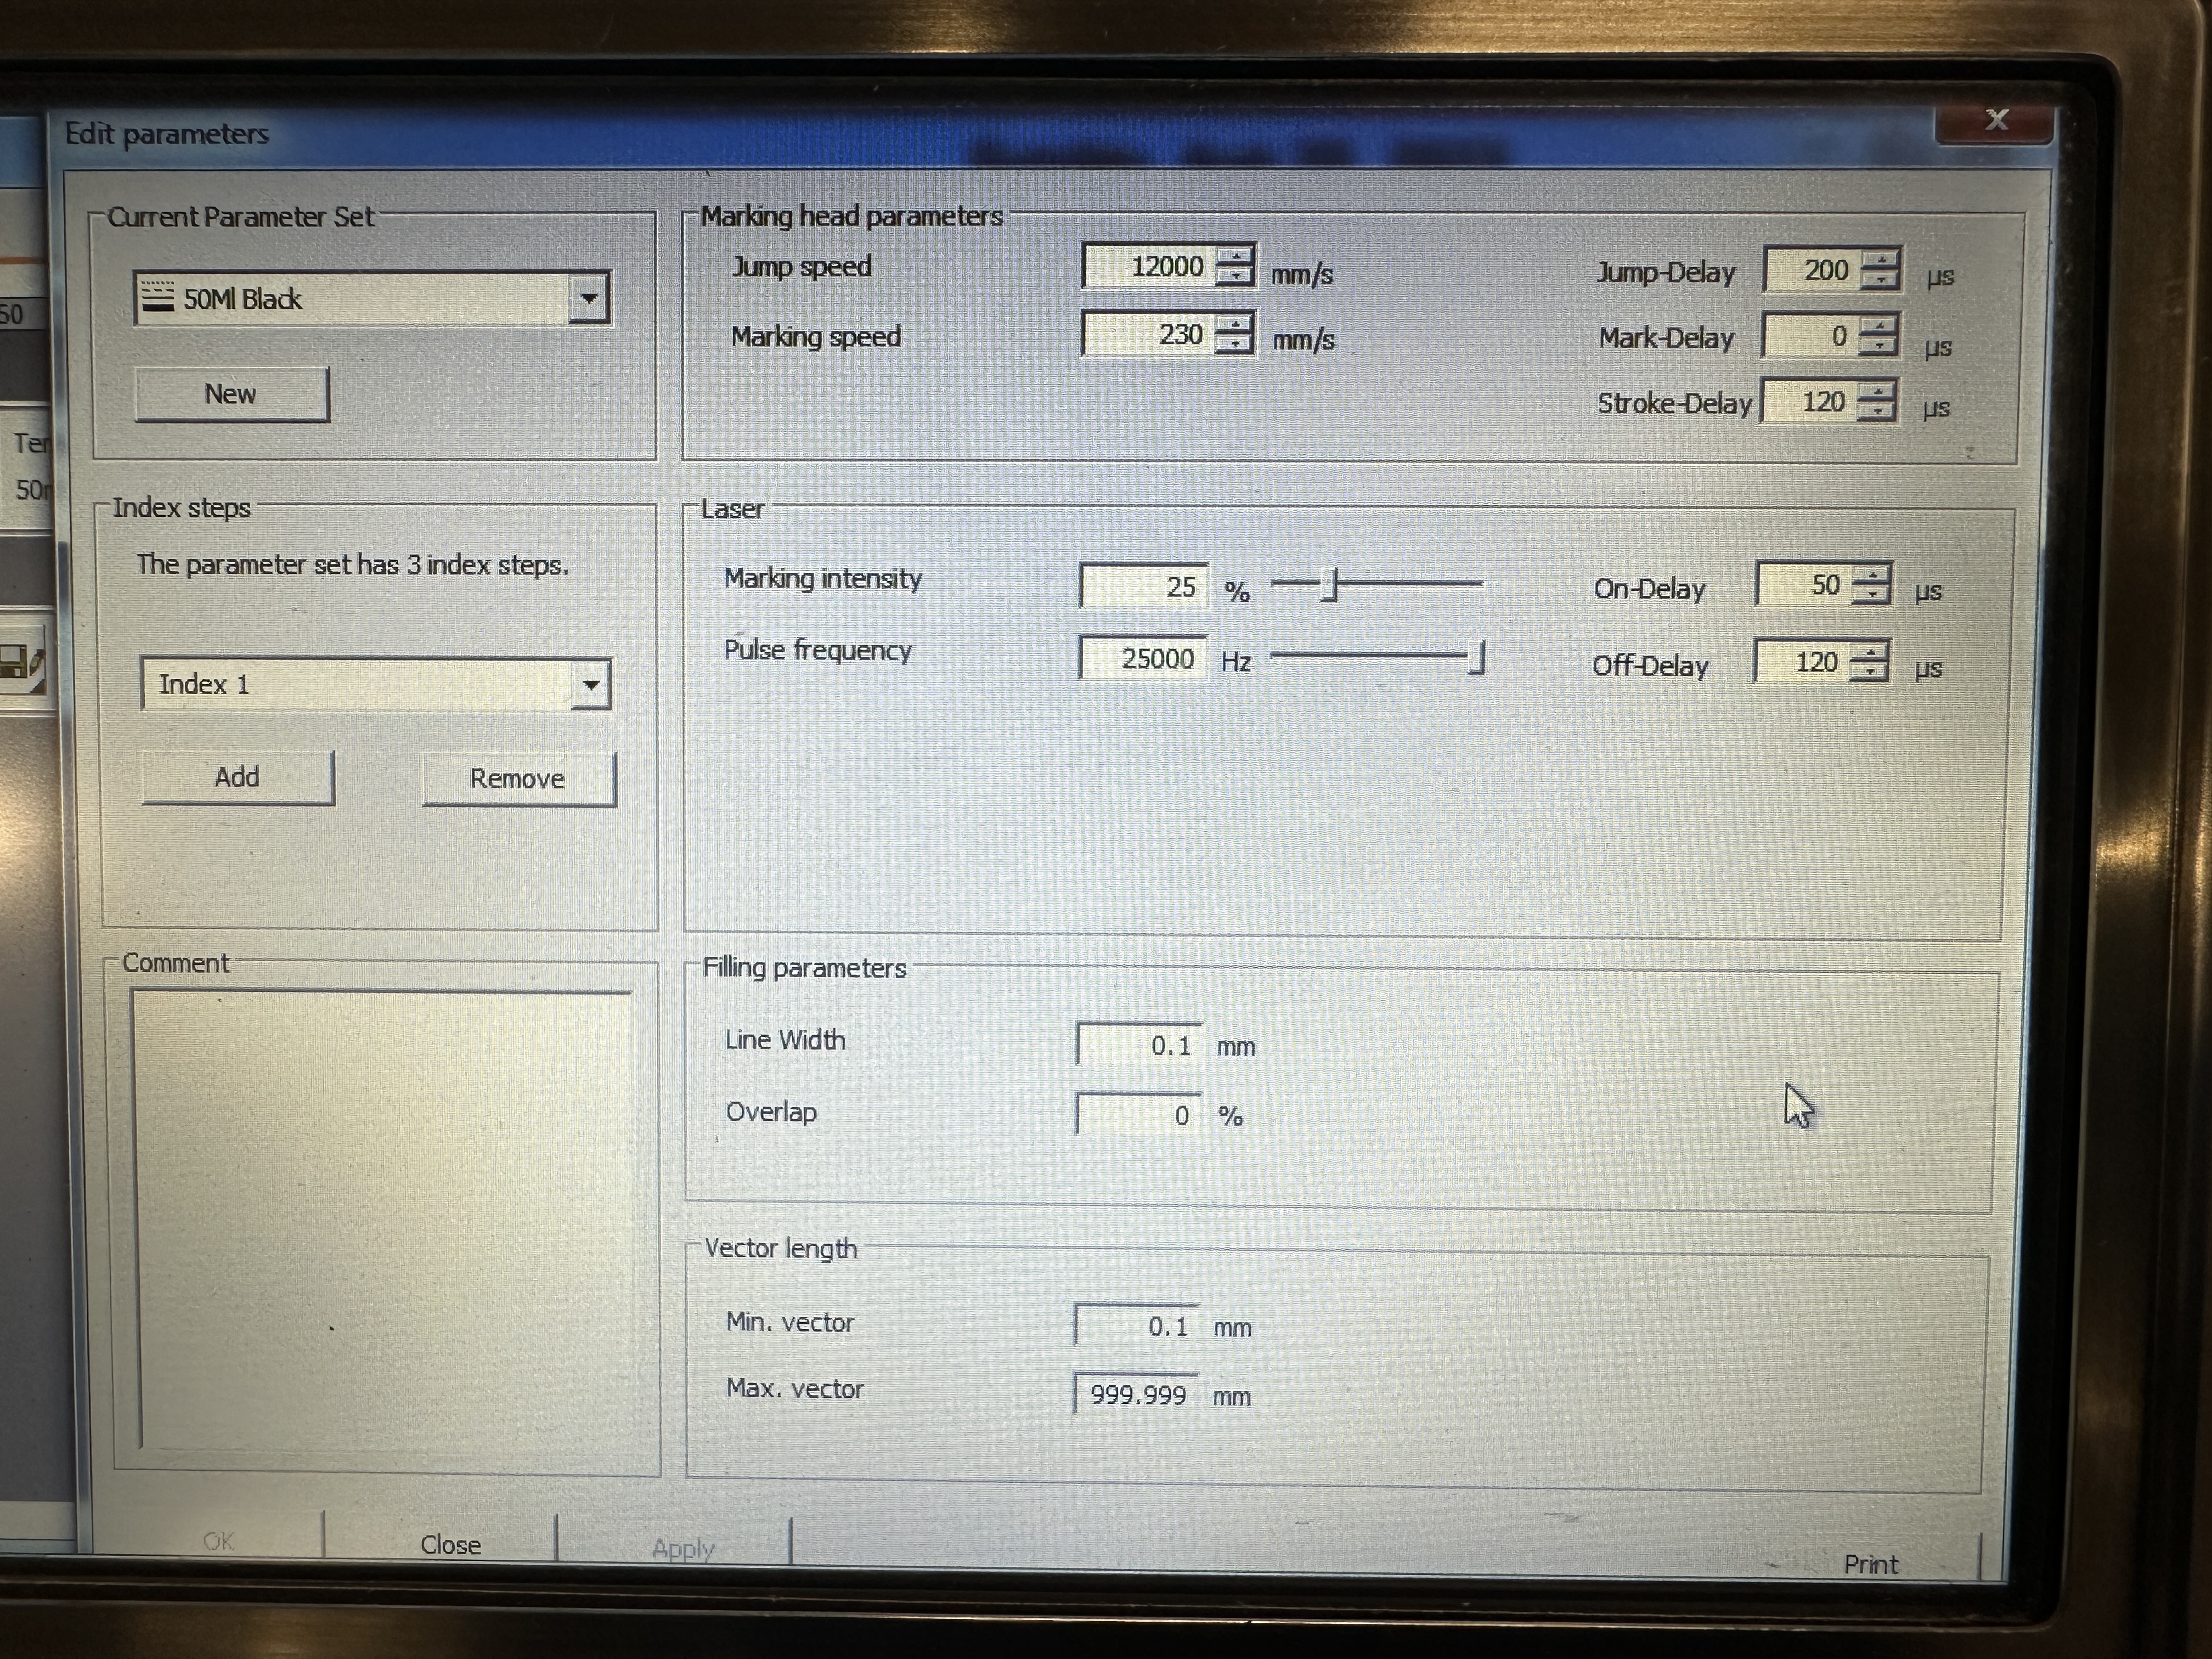This screenshot has width=2212, height=1659.
Task: Increase Stroke-Delay spinner up arrow
Action: pyautogui.click(x=1876, y=392)
